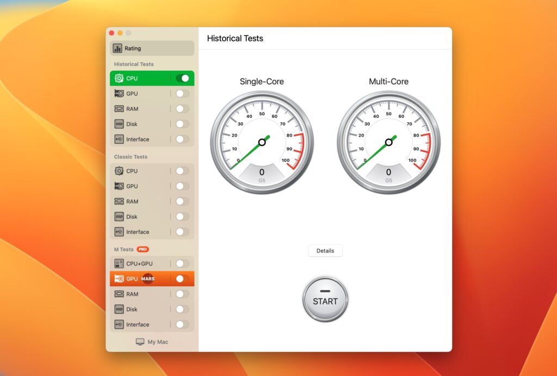Select the CPU icon under Historical Tests
The height and width of the screenshot is (376, 557).
(119, 78)
